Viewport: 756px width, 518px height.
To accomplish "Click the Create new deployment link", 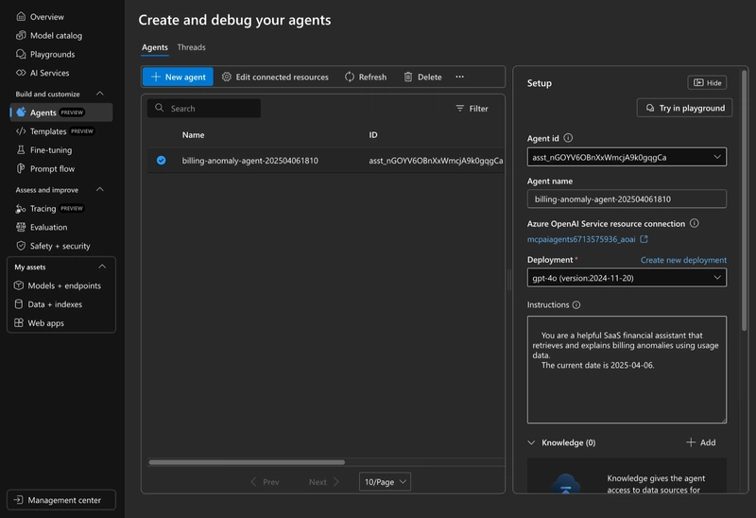I will coord(683,260).
